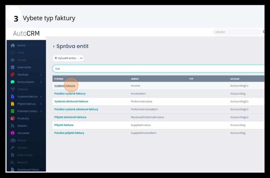Open Kalendáře from the sidebar
Screen dimensions: 270x178
tap(24, 67)
